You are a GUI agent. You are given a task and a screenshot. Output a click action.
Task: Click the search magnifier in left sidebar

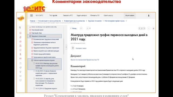click(x=20, y=27)
